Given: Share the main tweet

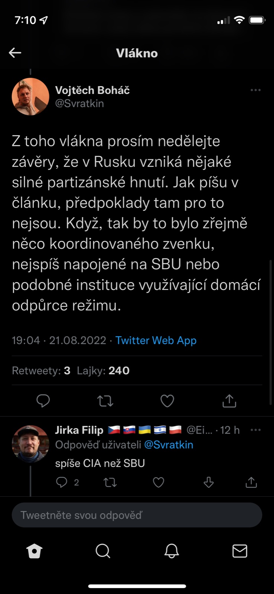Looking at the screenshot, I should click(x=229, y=401).
